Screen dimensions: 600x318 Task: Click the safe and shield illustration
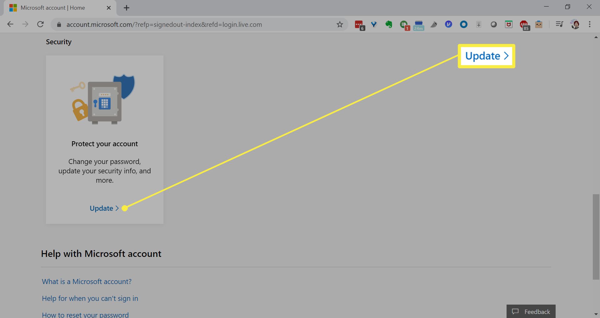[103, 99]
